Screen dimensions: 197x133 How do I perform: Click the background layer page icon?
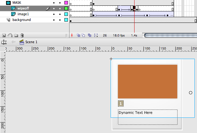pos(8,20)
